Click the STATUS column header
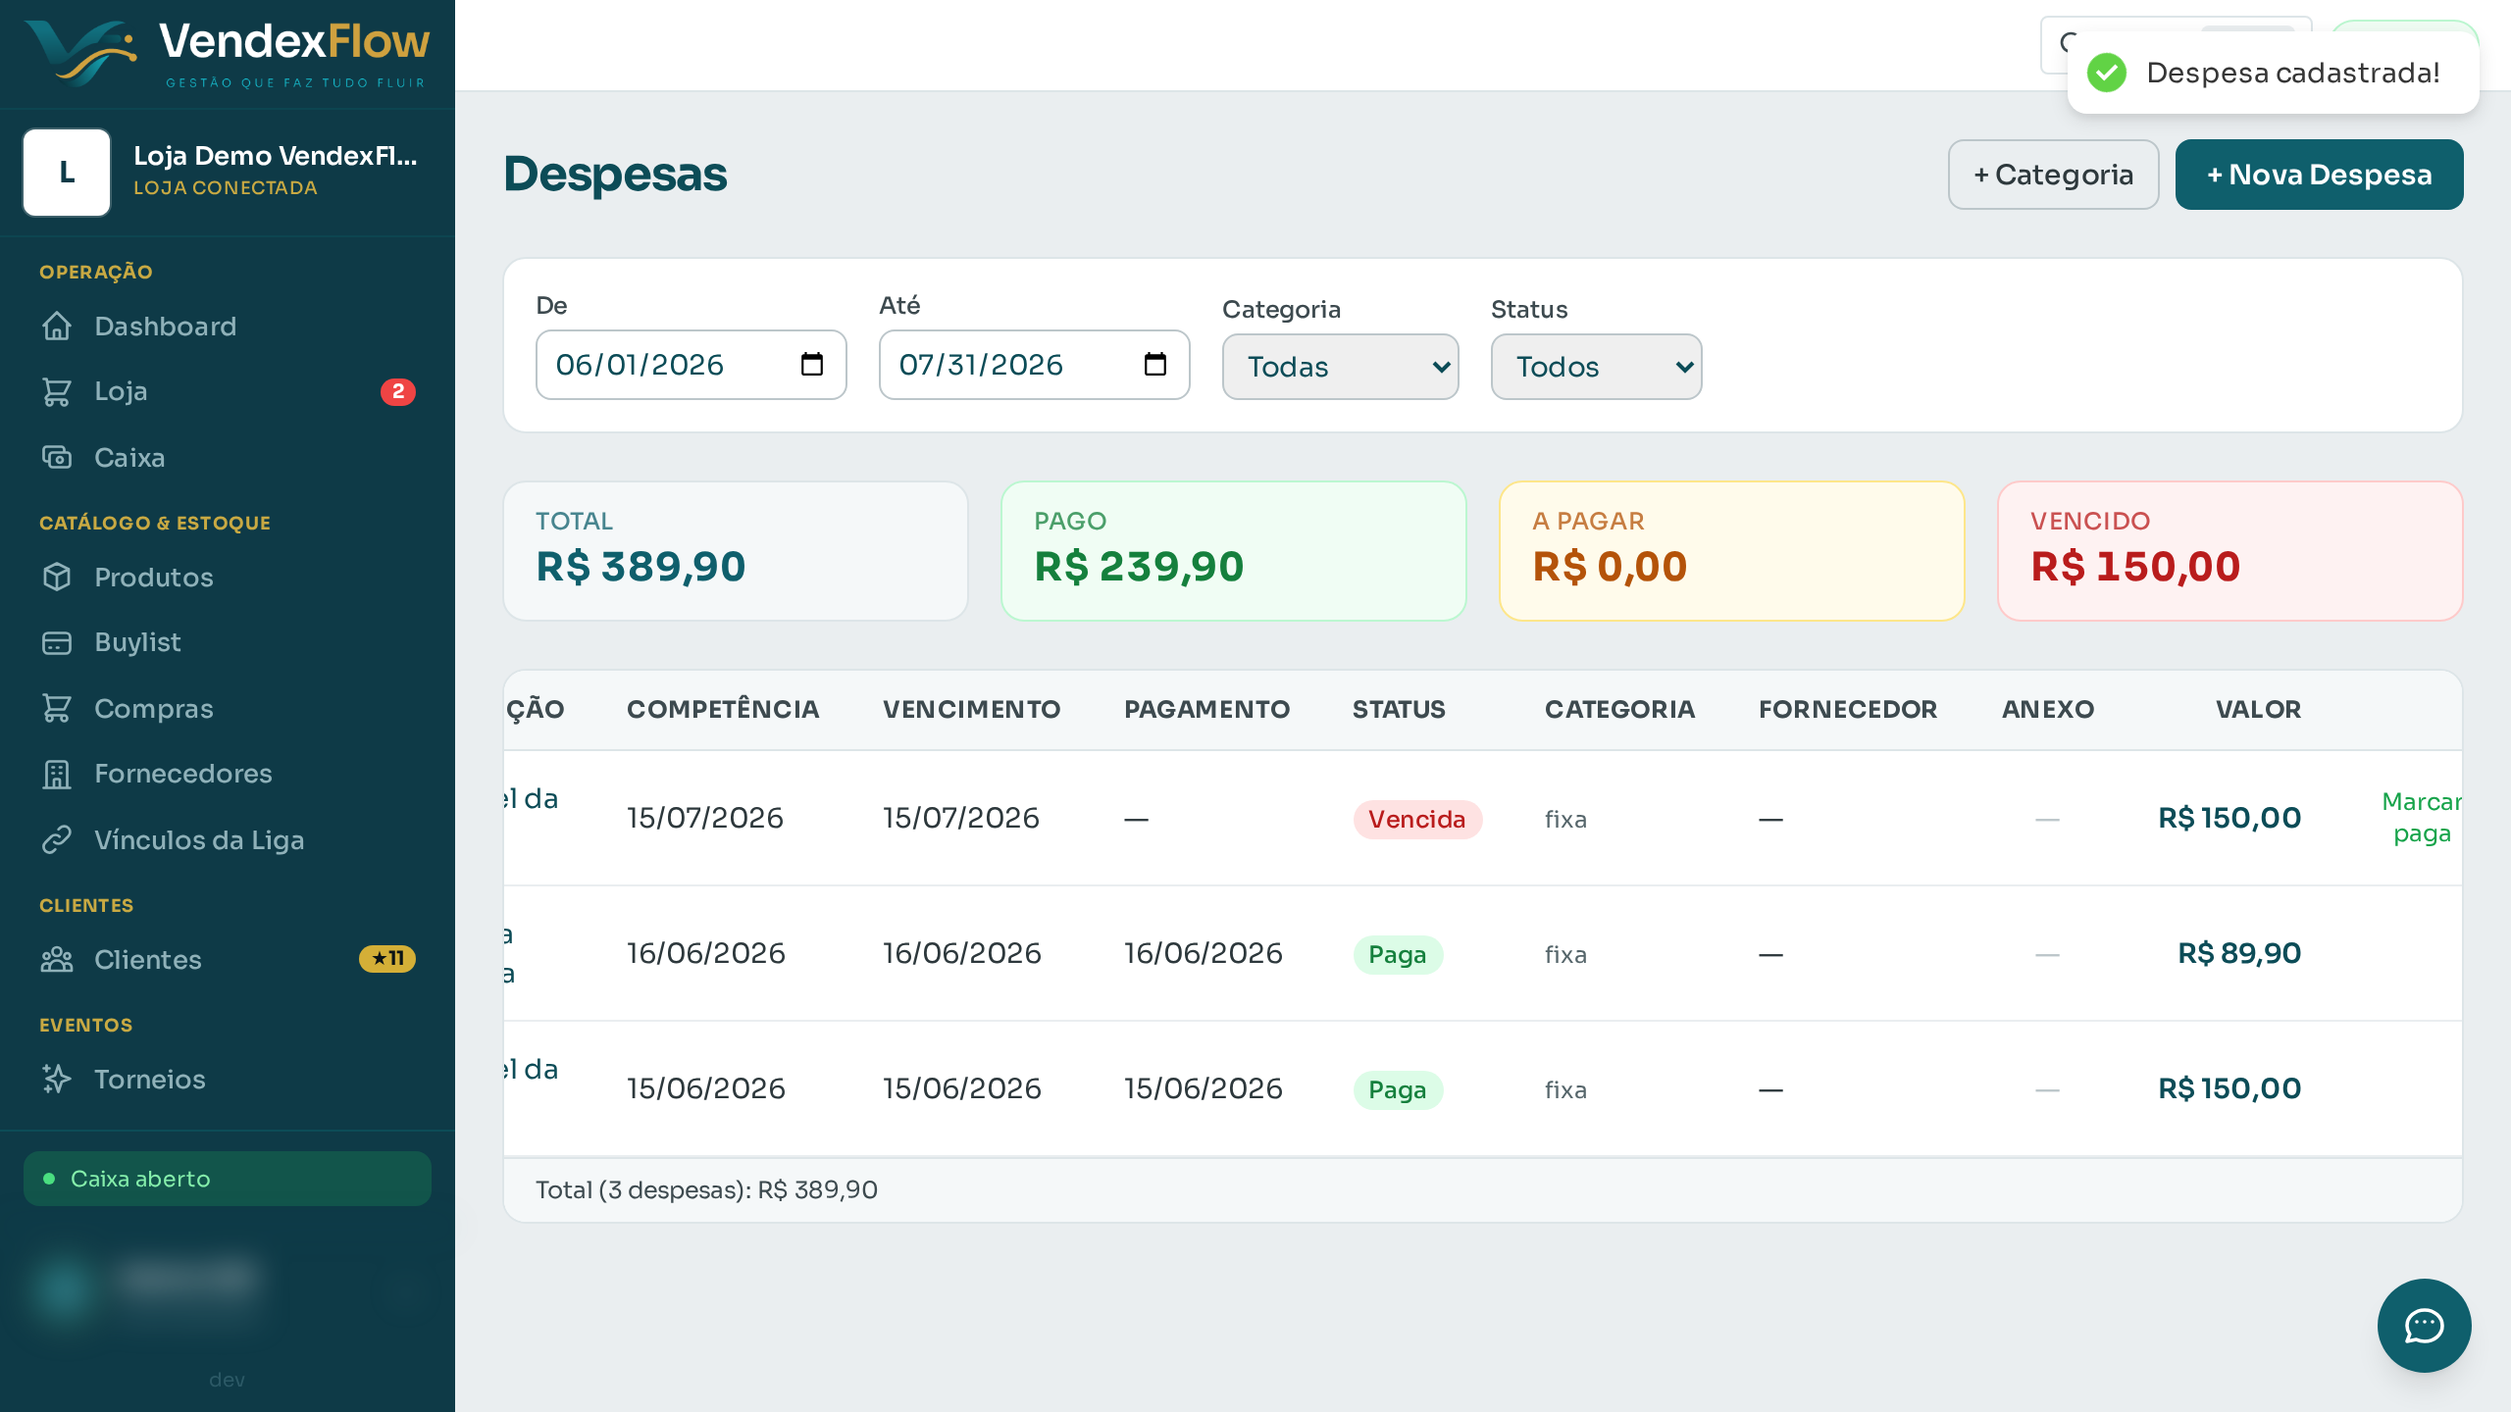Viewport: 2511px width, 1412px height. pyautogui.click(x=1399, y=710)
